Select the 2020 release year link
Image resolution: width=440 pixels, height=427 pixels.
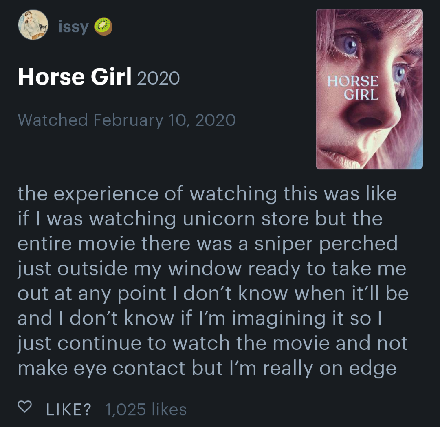[158, 78]
